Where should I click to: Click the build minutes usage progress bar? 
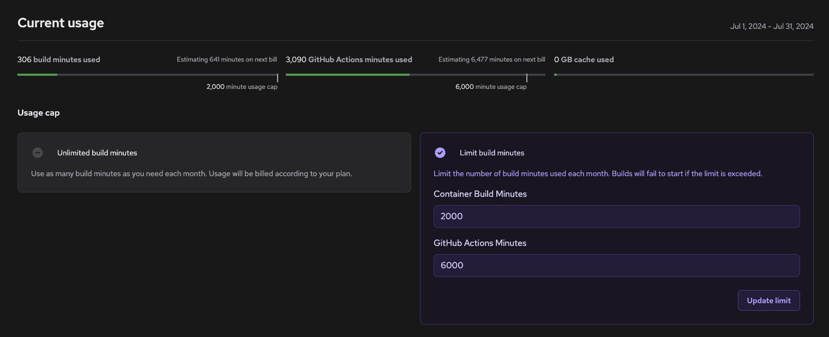click(147, 75)
